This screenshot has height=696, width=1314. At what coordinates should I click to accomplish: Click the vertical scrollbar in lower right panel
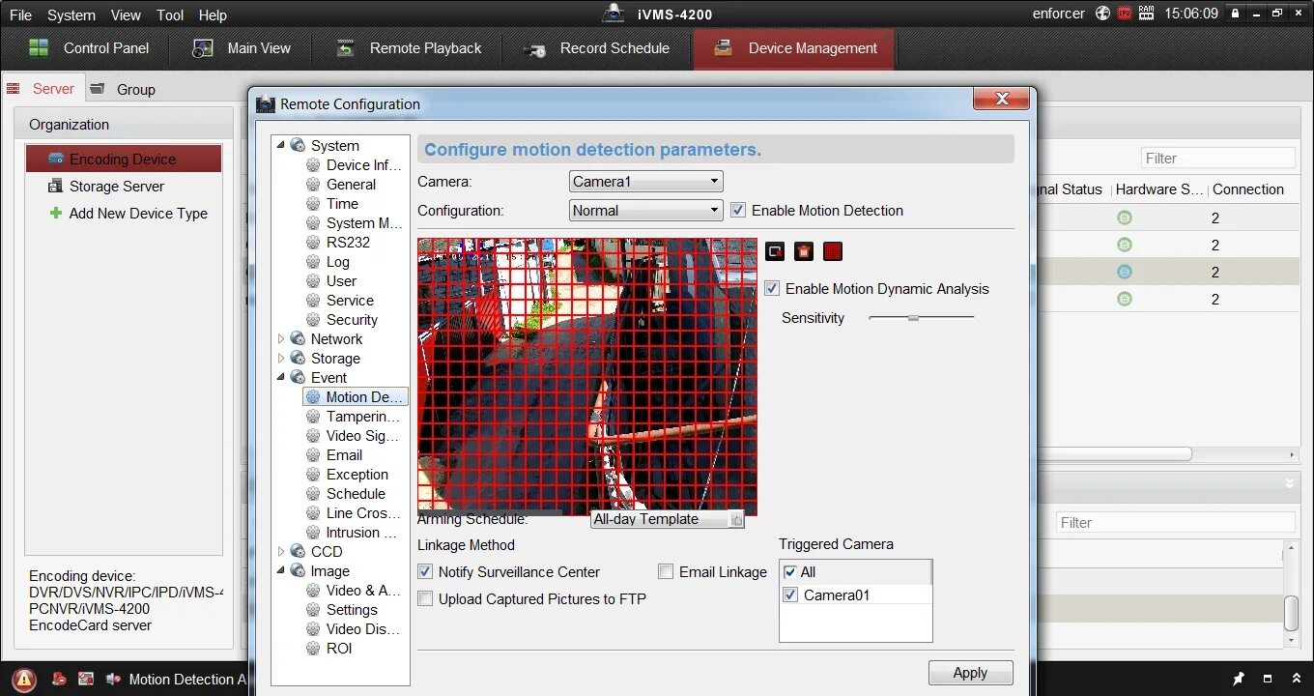pos(1291,612)
